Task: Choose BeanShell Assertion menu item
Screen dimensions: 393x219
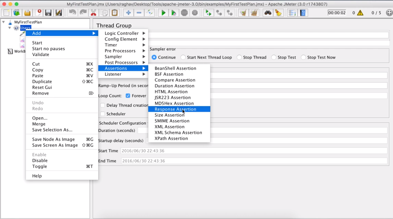Action: click(179, 68)
